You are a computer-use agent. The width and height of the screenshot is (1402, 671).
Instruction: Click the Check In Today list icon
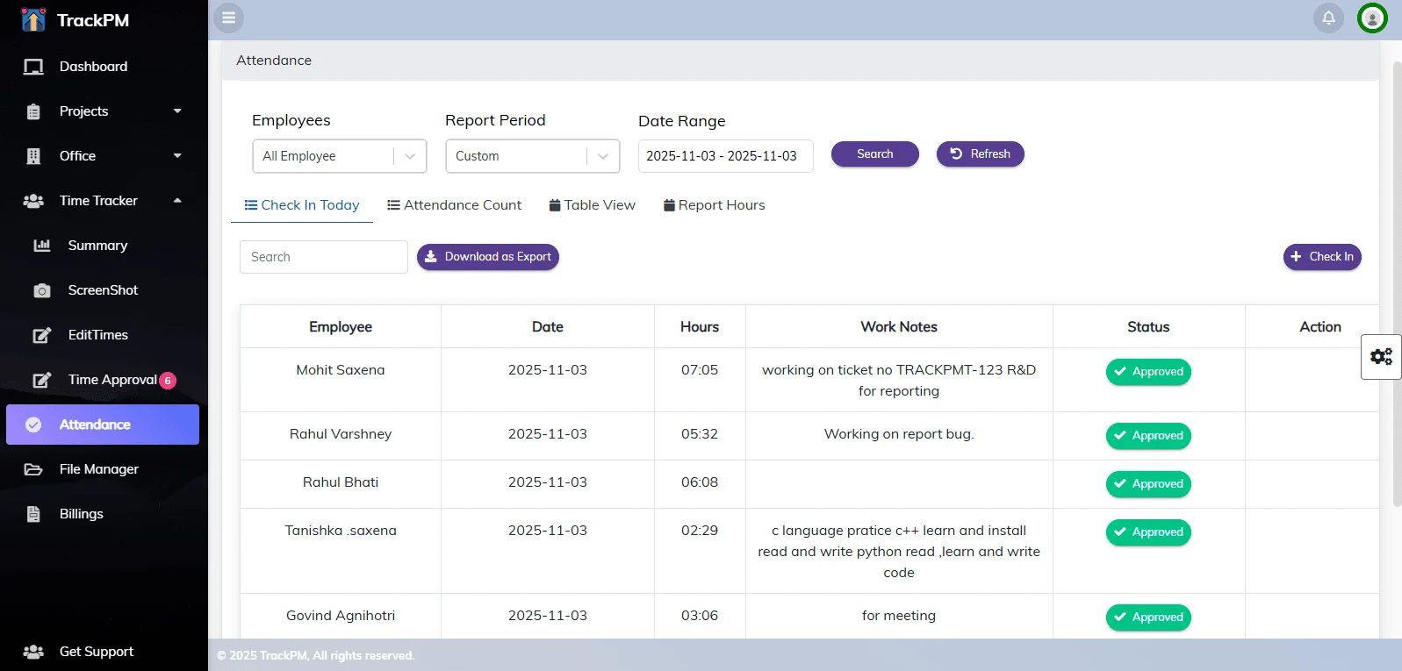(x=251, y=205)
